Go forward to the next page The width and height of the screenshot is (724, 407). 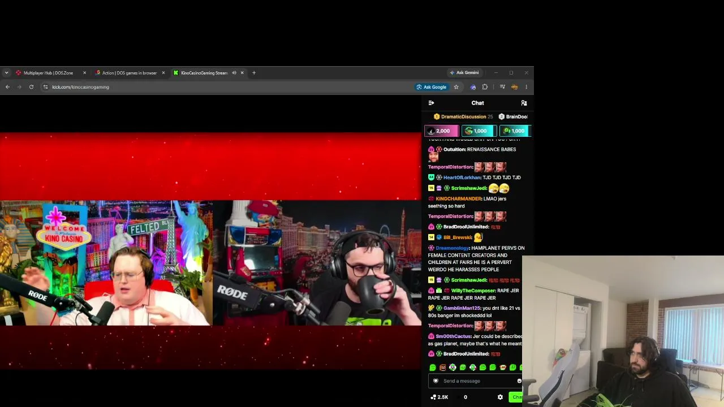[19, 87]
